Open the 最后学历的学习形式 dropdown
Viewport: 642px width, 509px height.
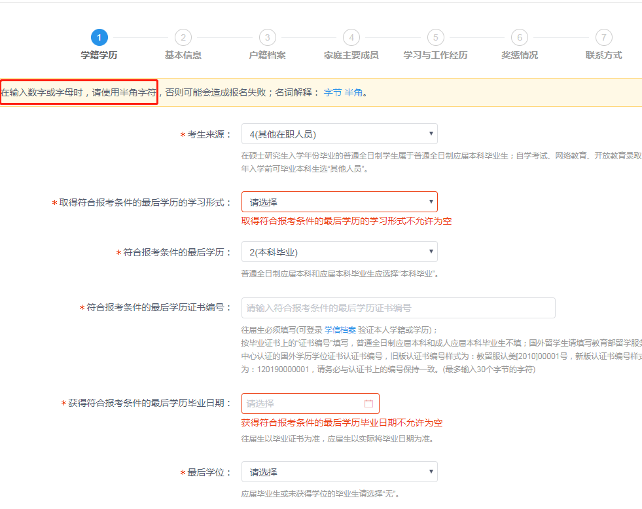pyautogui.click(x=339, y=202)
